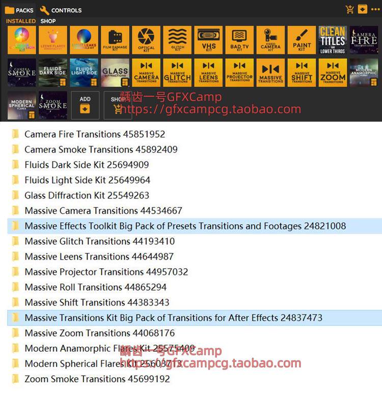Select the Fluids Light Side pack
This screenshot has width=382, height=393.
84,73
